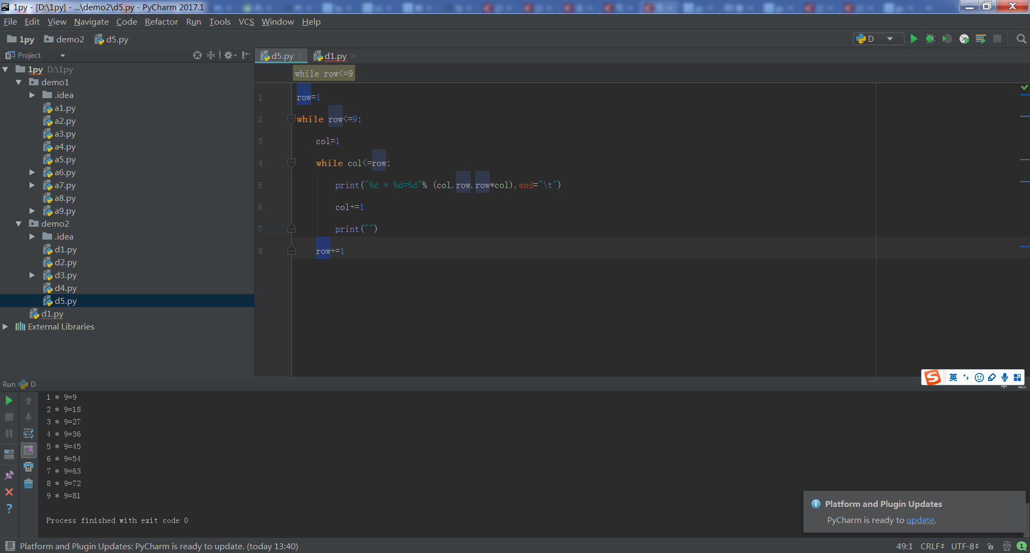The height and width of the screenshot is (553, 1030).
Task: Open the Navigate menu
Action: pyautogui.click(x=91, y=21)
